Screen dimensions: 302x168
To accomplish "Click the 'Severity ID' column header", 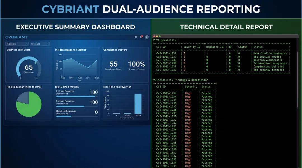I will pos(192,47).
